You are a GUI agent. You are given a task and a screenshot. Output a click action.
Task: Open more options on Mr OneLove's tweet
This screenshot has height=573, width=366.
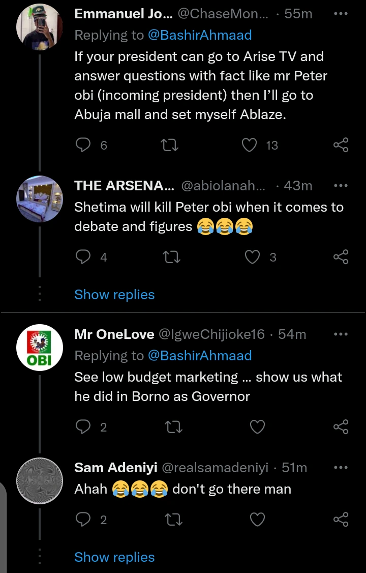point(340,334)
